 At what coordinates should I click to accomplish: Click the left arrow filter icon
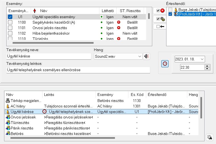tap(162, 27)
